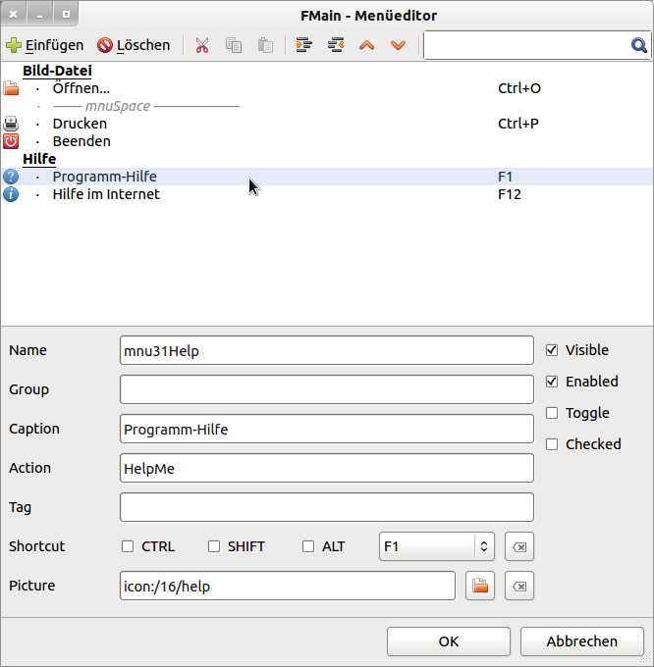Image resolution: width=654 pixels, height=667 pixels.
Task: Click the magnifier search icon
Action: 638,45
